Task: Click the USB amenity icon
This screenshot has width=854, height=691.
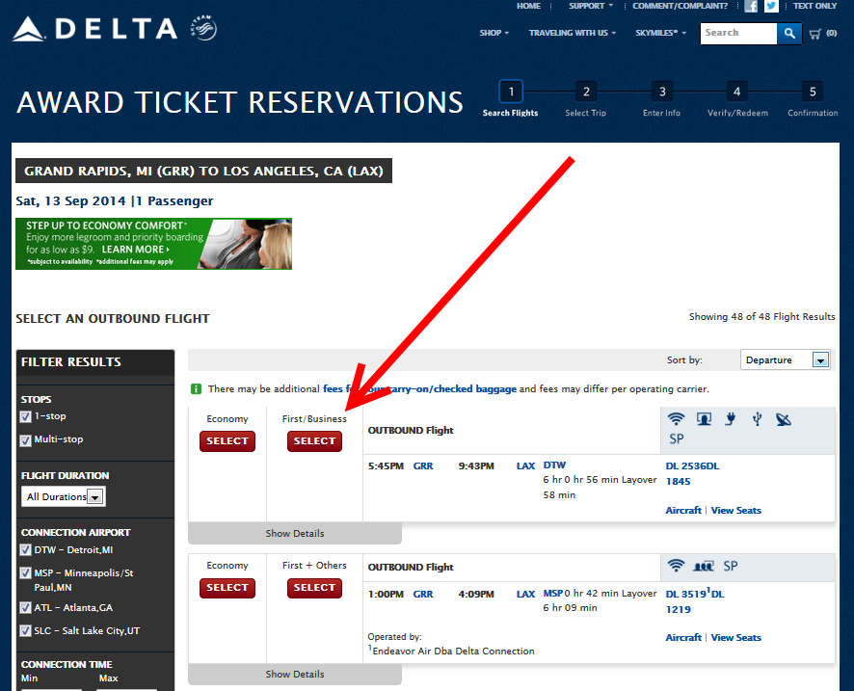Action: (758, 419)
